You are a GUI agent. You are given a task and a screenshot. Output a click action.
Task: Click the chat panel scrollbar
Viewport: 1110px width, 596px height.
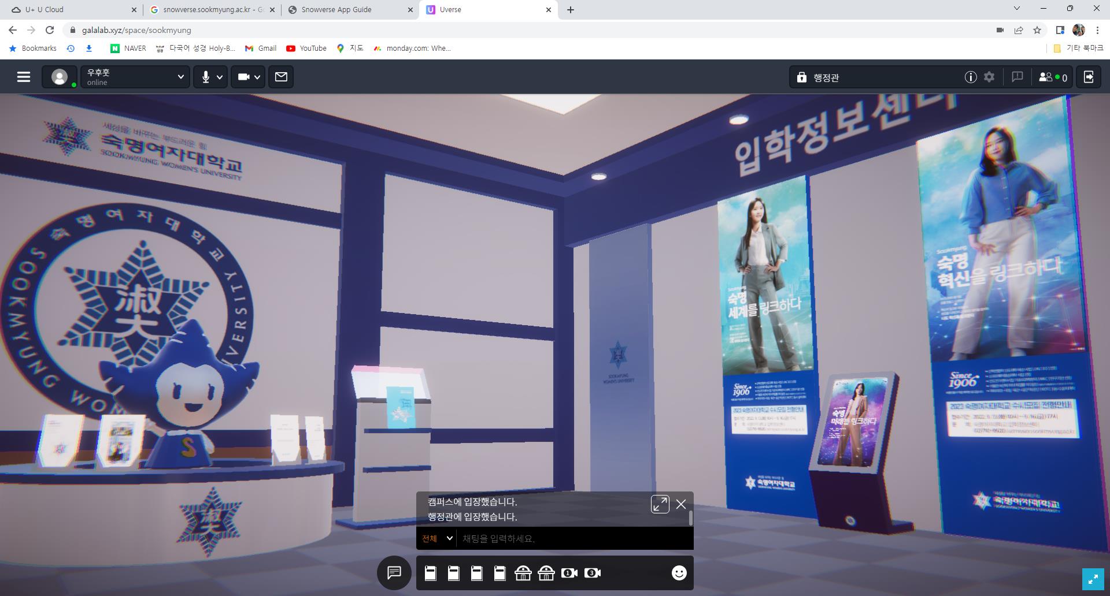691,517
